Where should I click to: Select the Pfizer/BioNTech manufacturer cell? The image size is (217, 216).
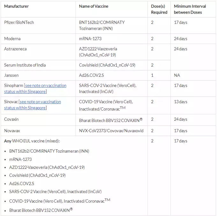point(19,23)
